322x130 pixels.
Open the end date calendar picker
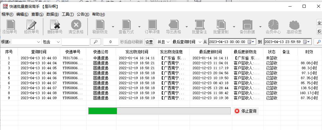click(306, 42)
